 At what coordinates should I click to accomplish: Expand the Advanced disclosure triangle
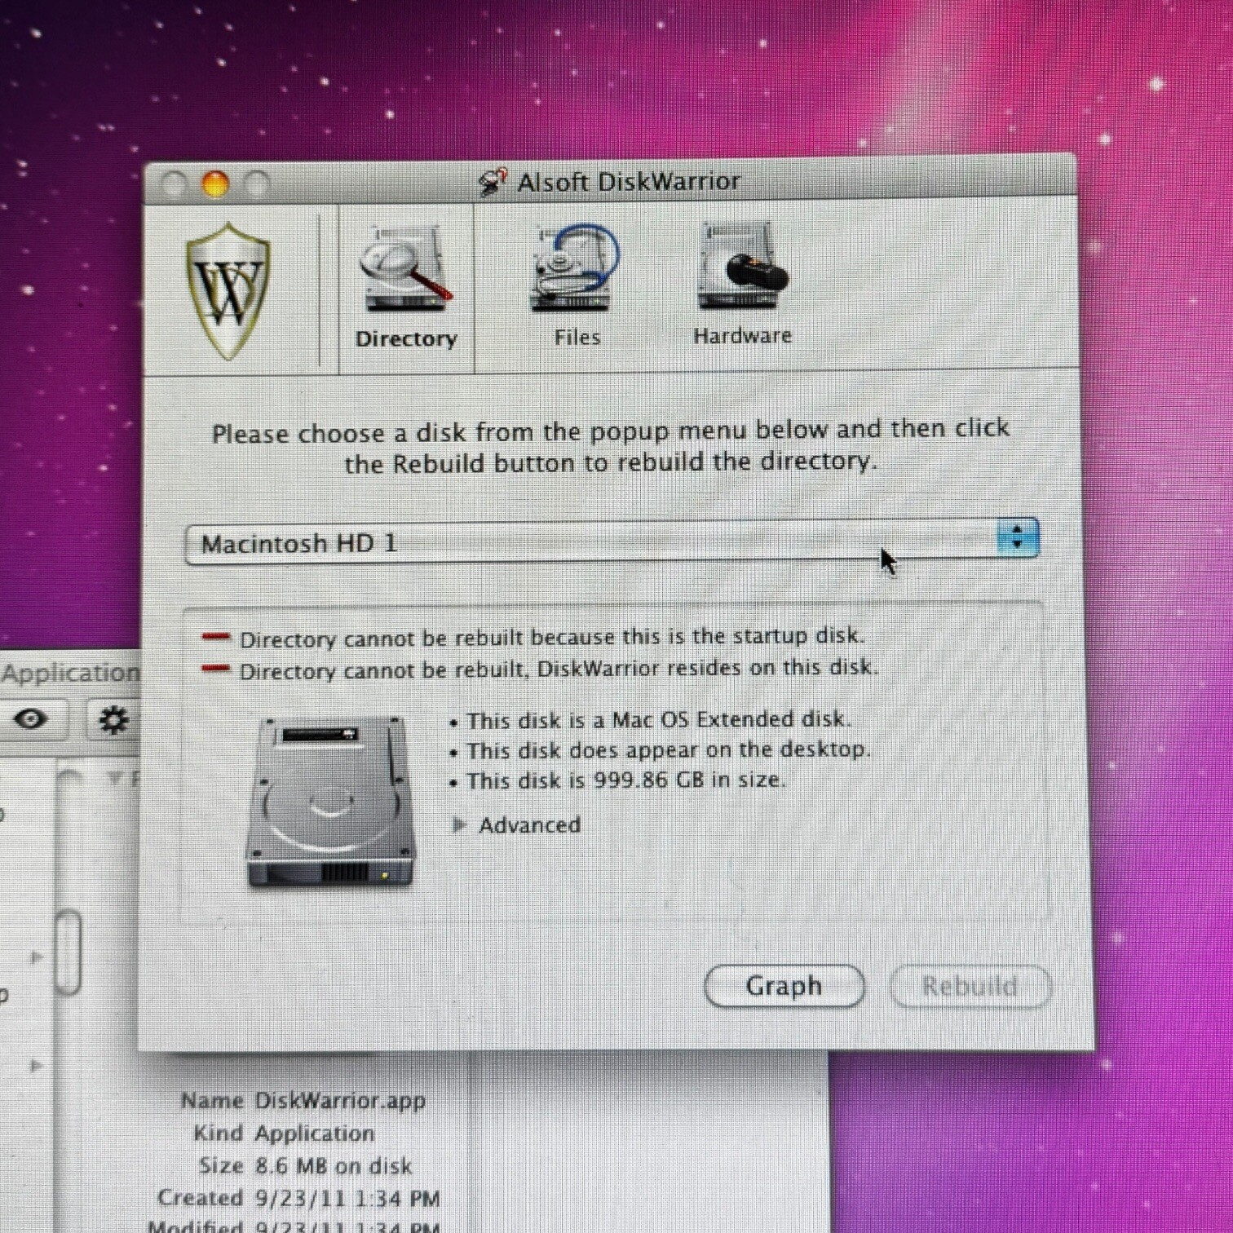click(x=459, y=825)
